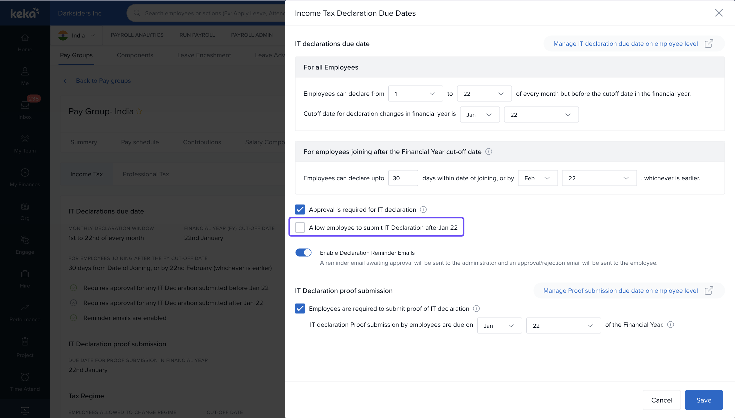Uncheck employees required to submit proof checkbox

click(x=300, y=308)
